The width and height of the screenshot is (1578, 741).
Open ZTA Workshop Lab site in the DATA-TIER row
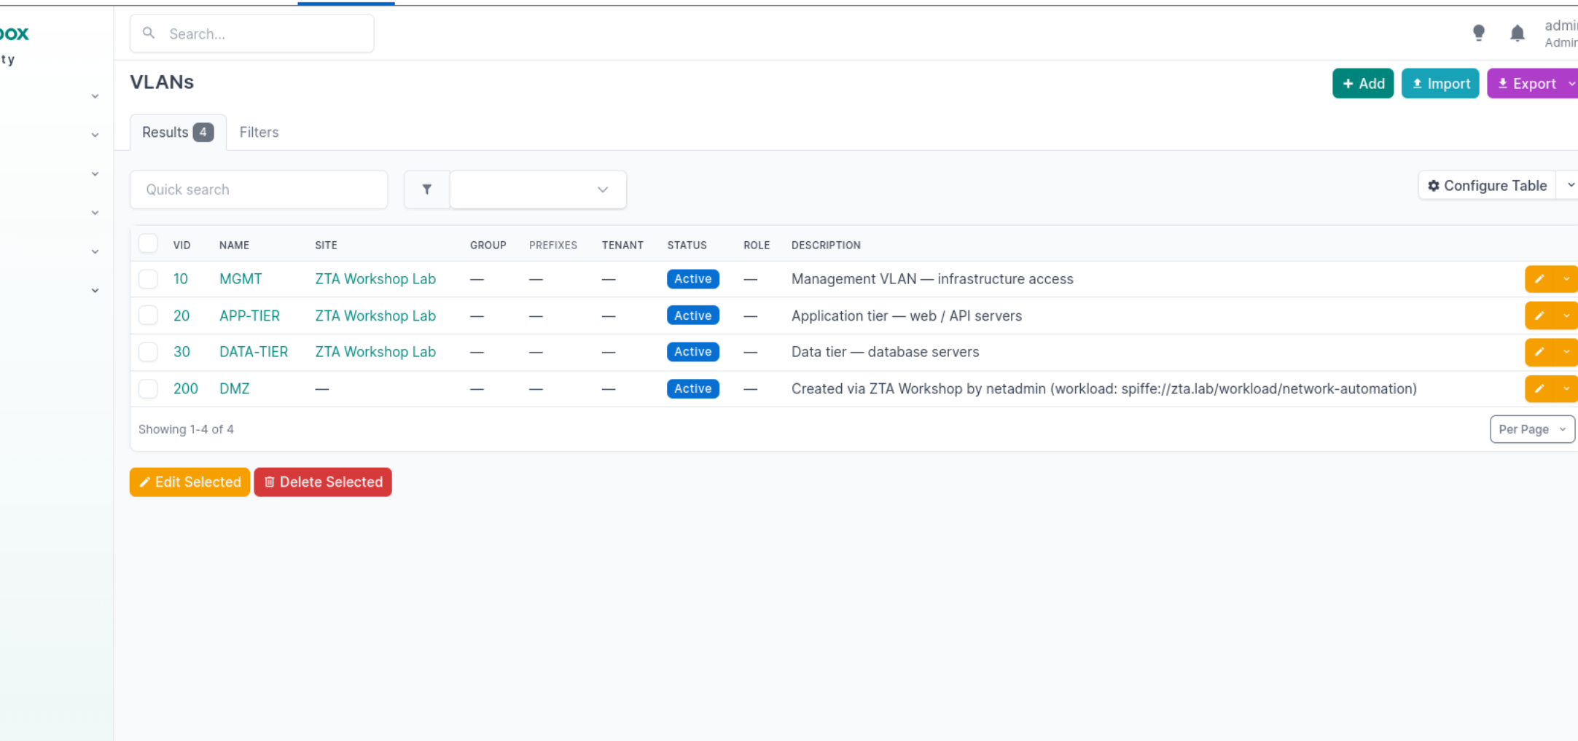click(x=375, y=352)
